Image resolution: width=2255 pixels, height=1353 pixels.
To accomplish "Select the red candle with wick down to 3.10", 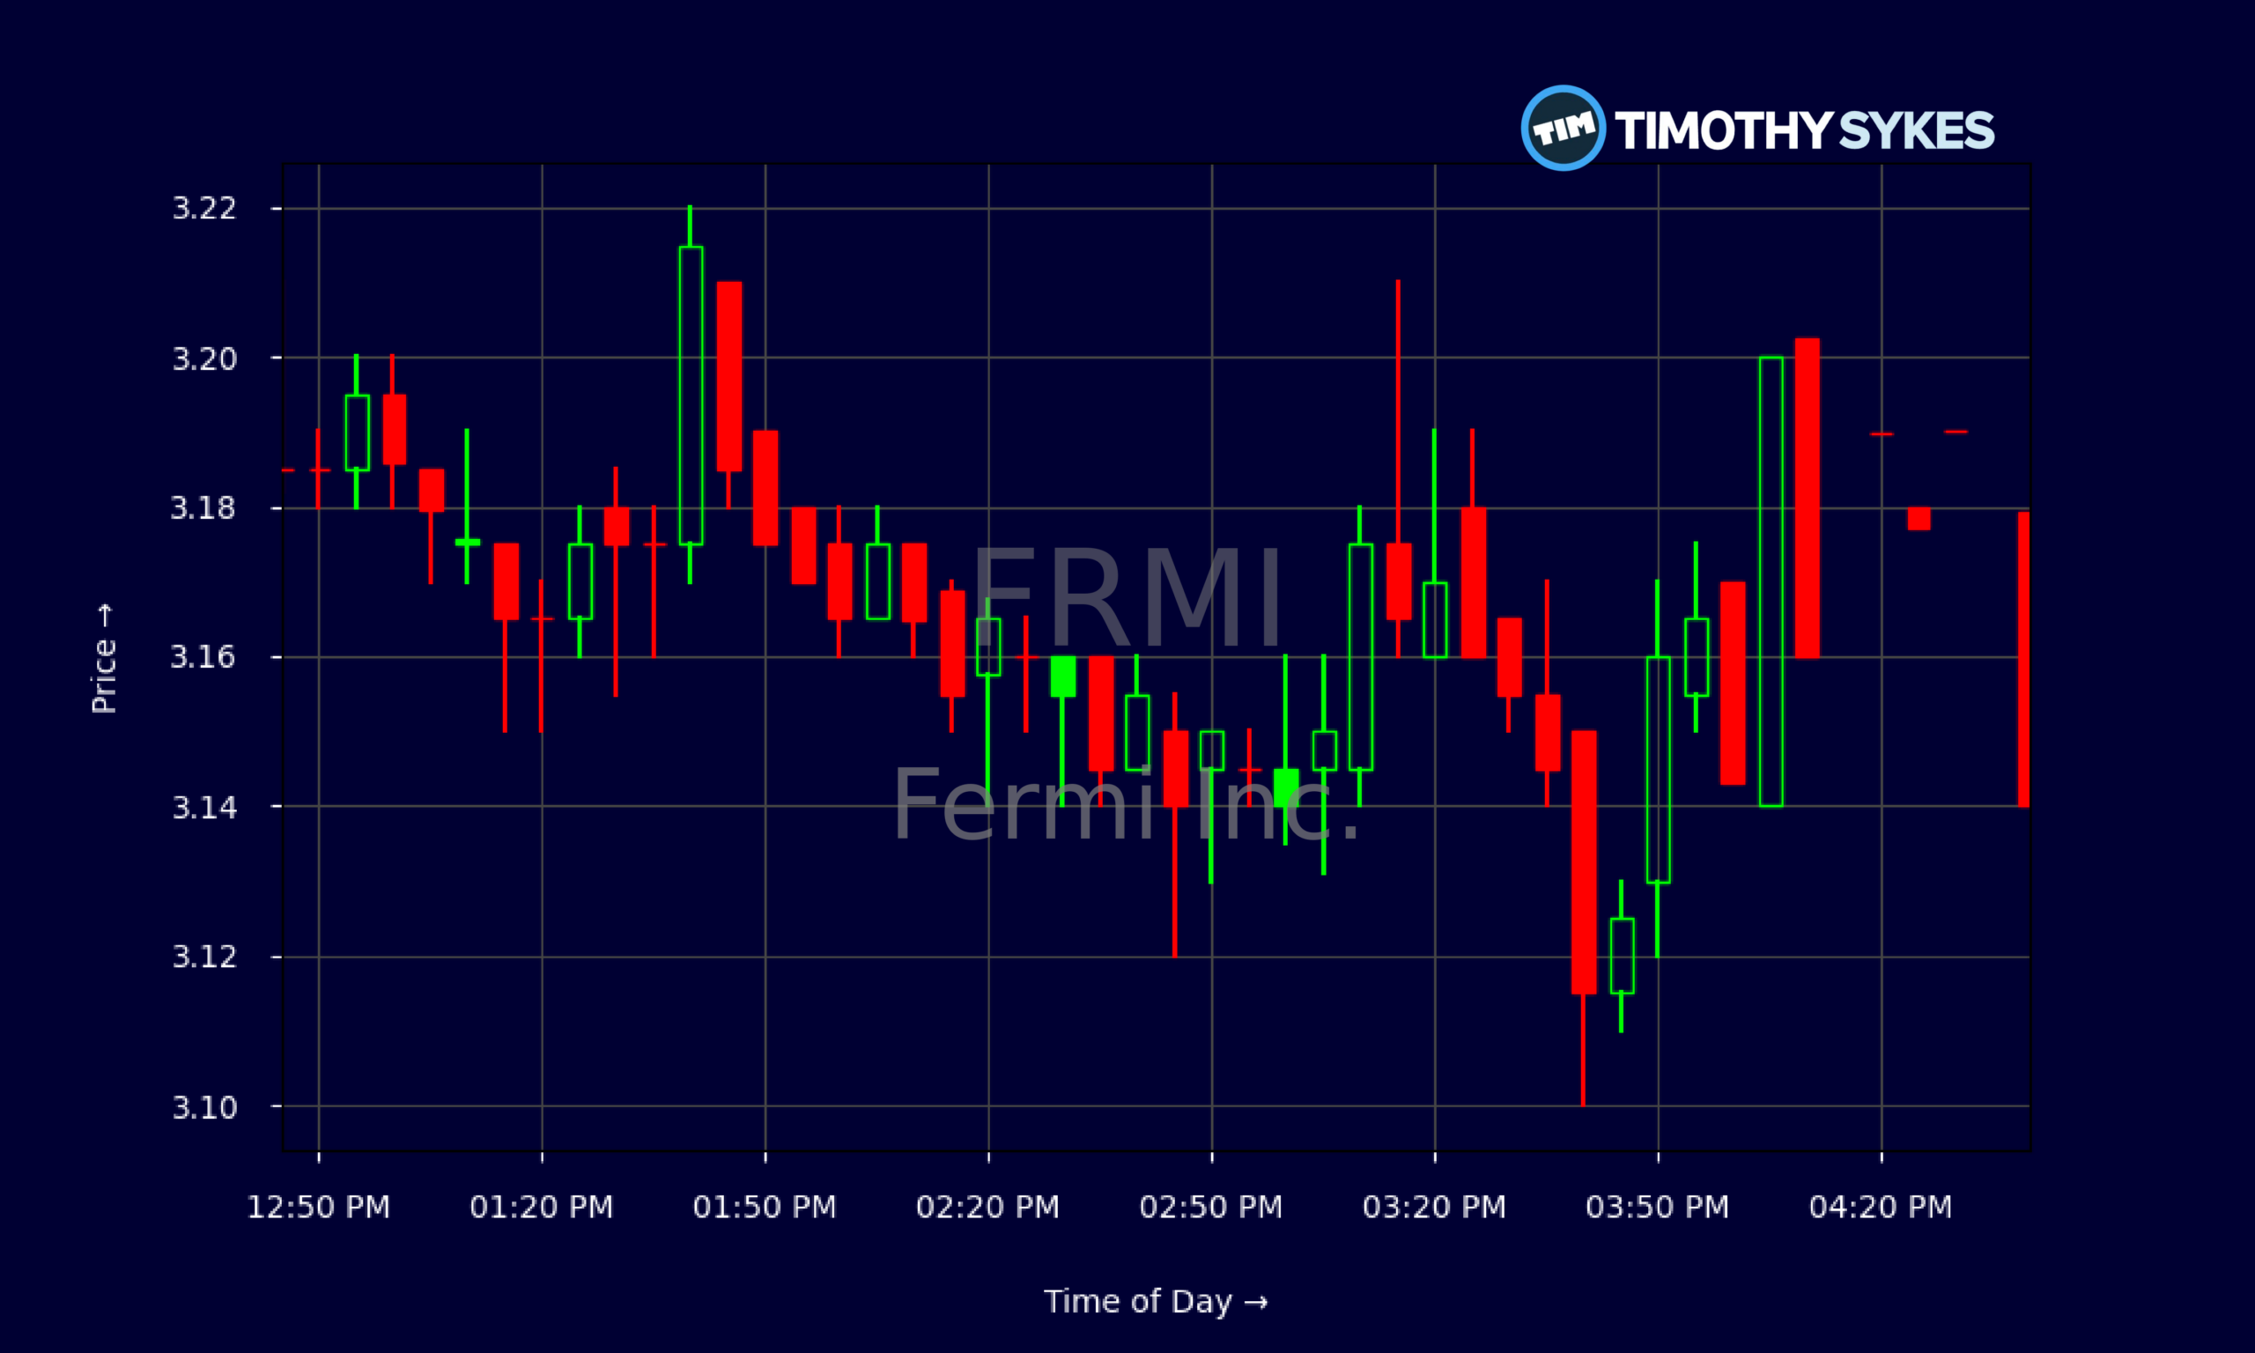I will 1583,918.
